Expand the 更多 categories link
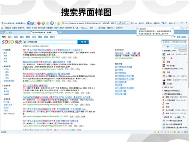This screenshot has height=142, width=189. point(53,37)
